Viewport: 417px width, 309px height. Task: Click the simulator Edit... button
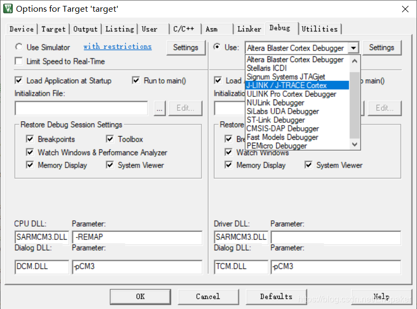click(x=186, y=108)
